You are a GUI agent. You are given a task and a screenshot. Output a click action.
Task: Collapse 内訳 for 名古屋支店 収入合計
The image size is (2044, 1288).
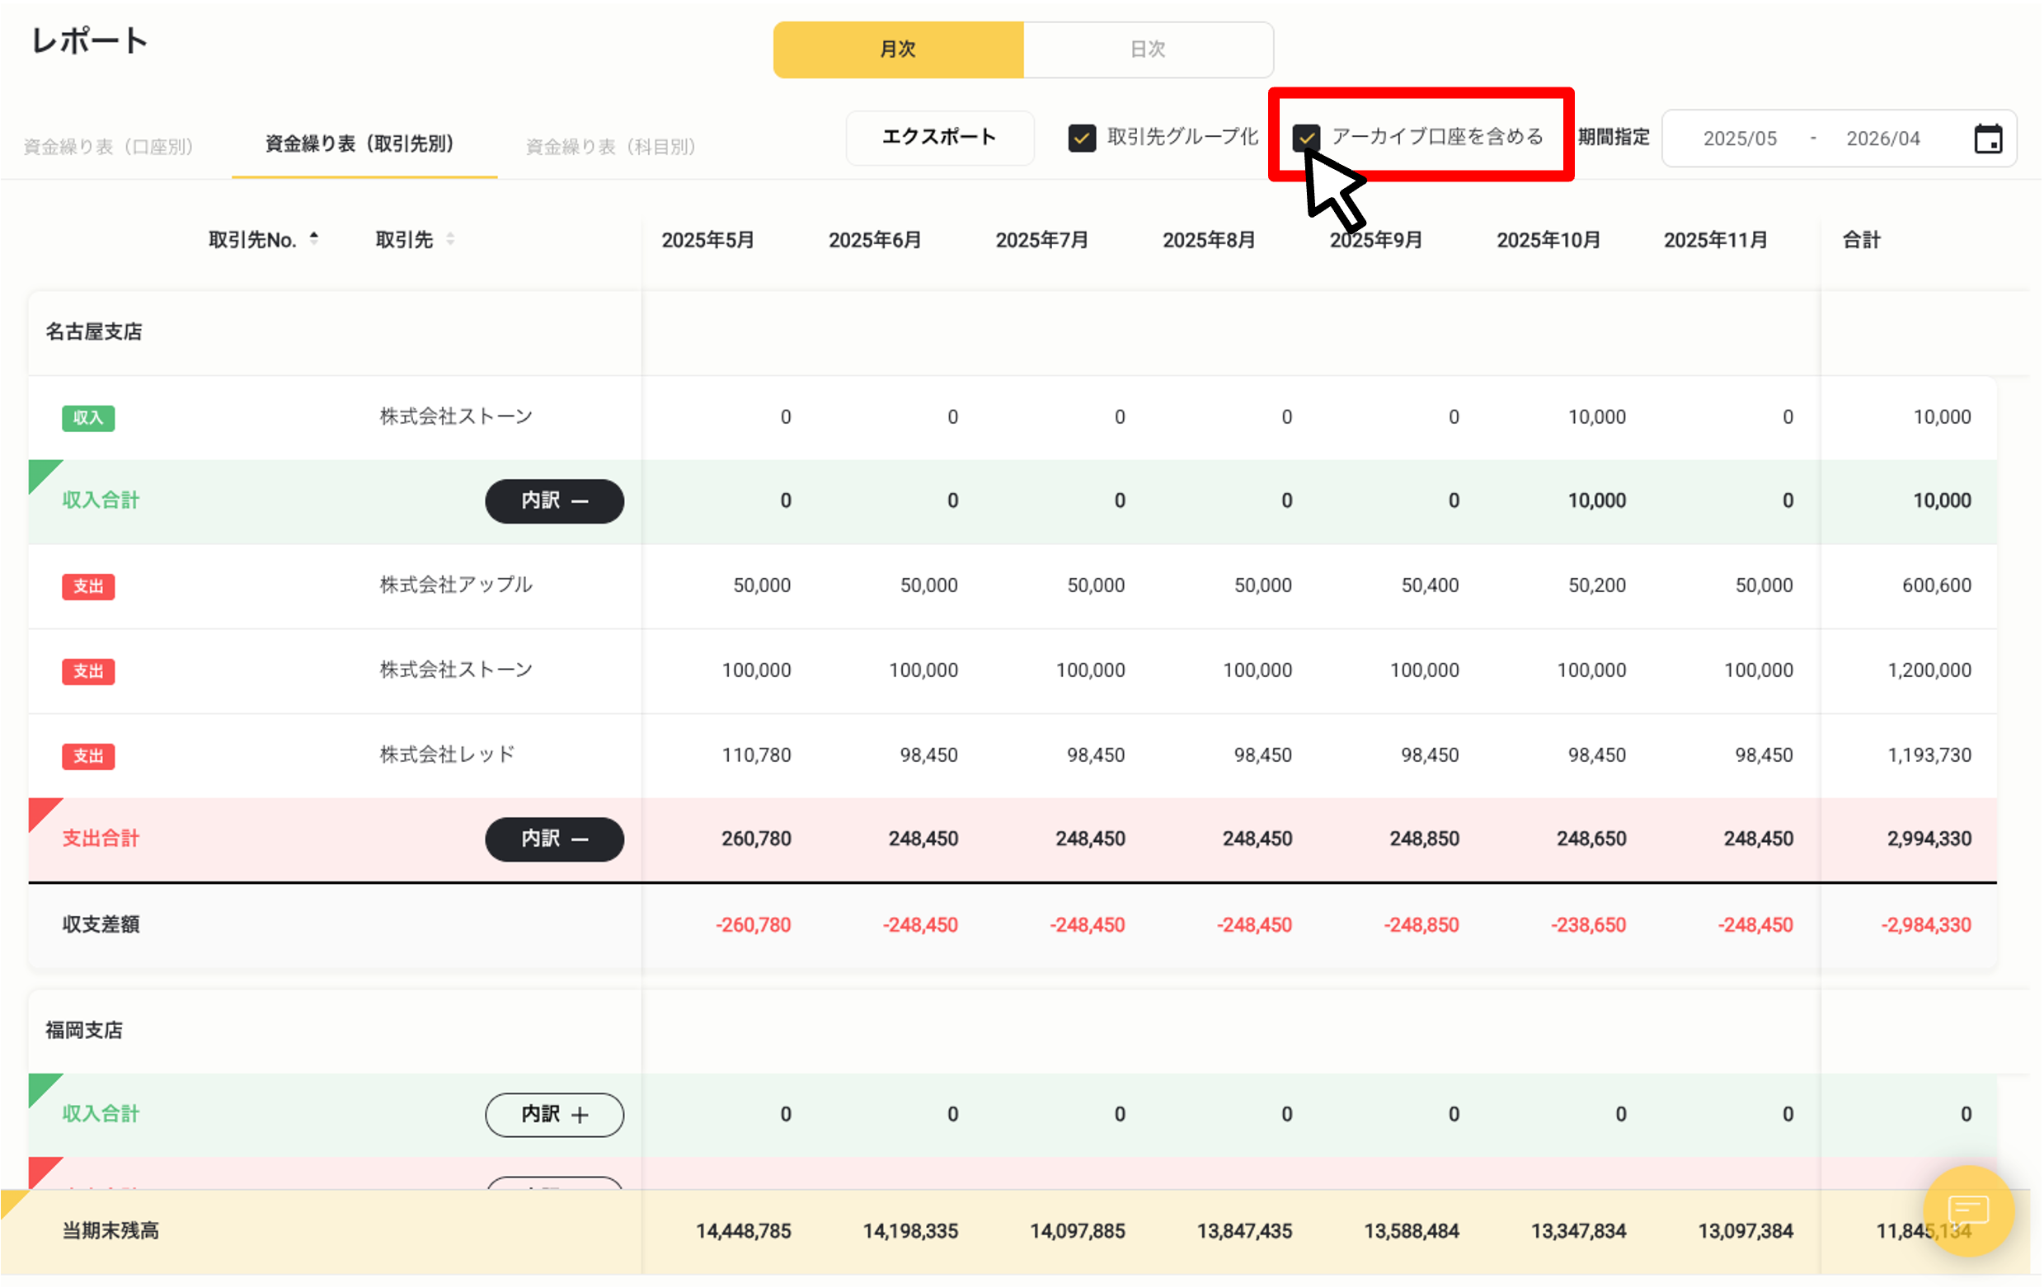[553, 501]
